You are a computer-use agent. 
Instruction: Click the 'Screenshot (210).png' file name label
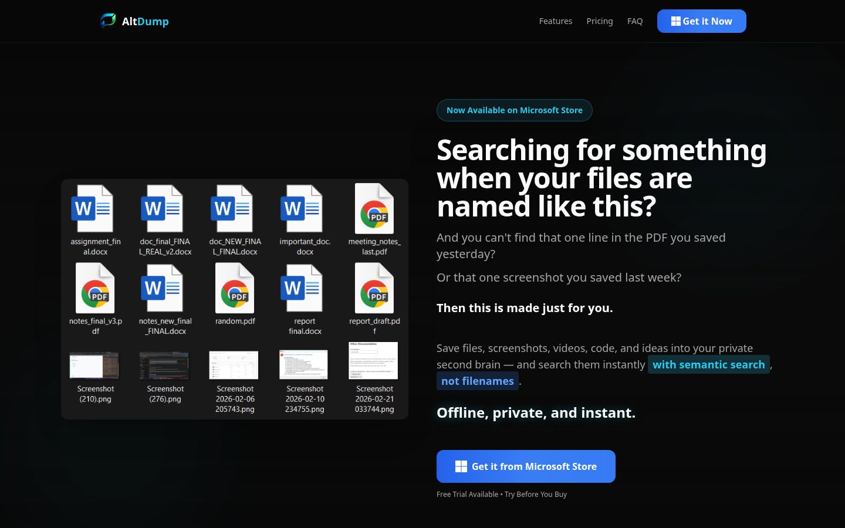click(96, 394)
